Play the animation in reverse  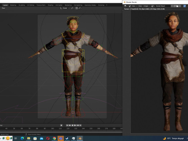tap(72, 125)
